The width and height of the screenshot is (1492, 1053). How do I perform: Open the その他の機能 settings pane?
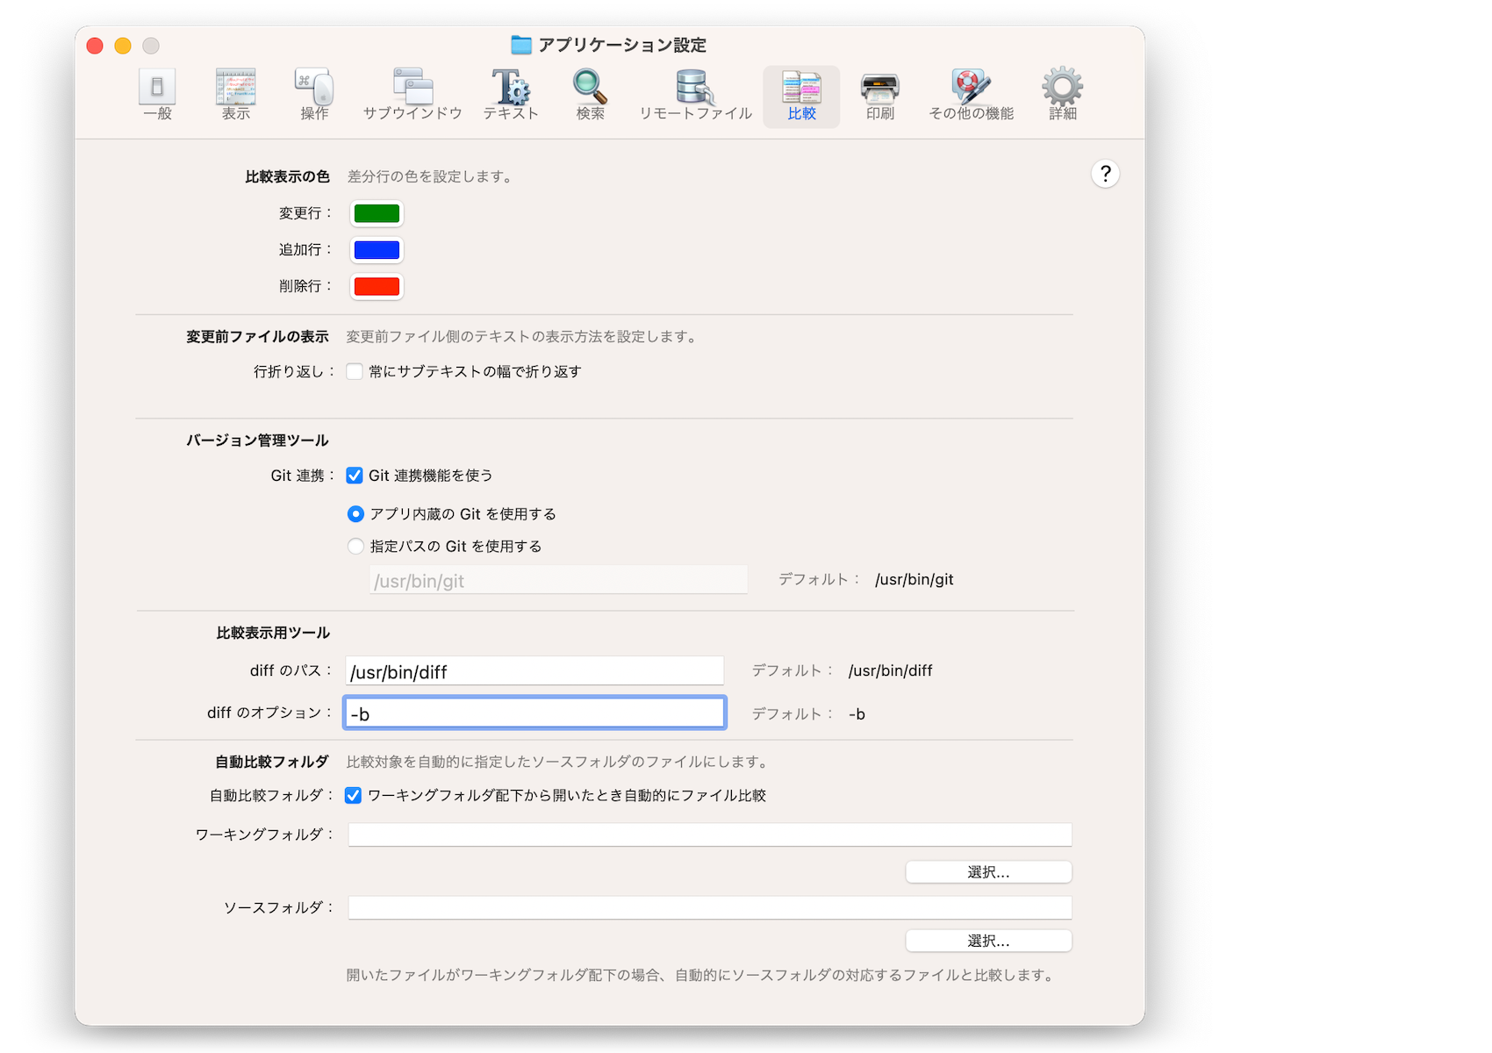coord(971,95)
